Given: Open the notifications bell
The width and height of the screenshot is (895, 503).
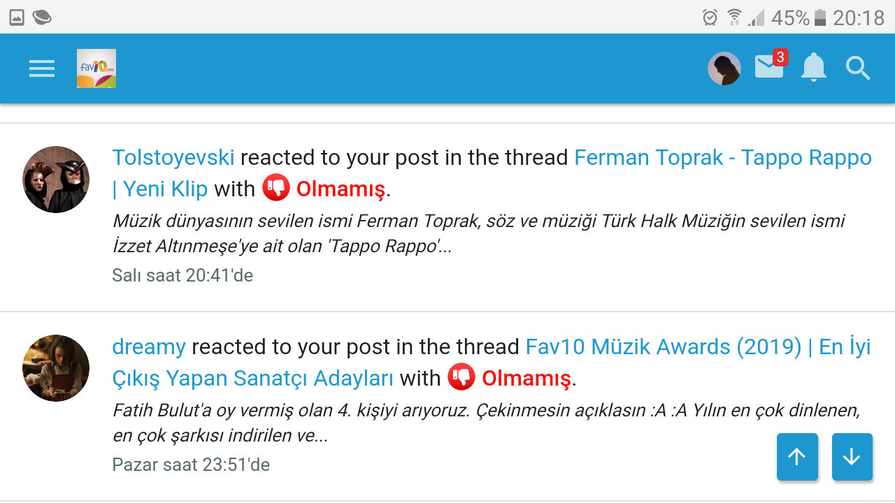Looking at the screenshot, I should [x=813, y=68].
